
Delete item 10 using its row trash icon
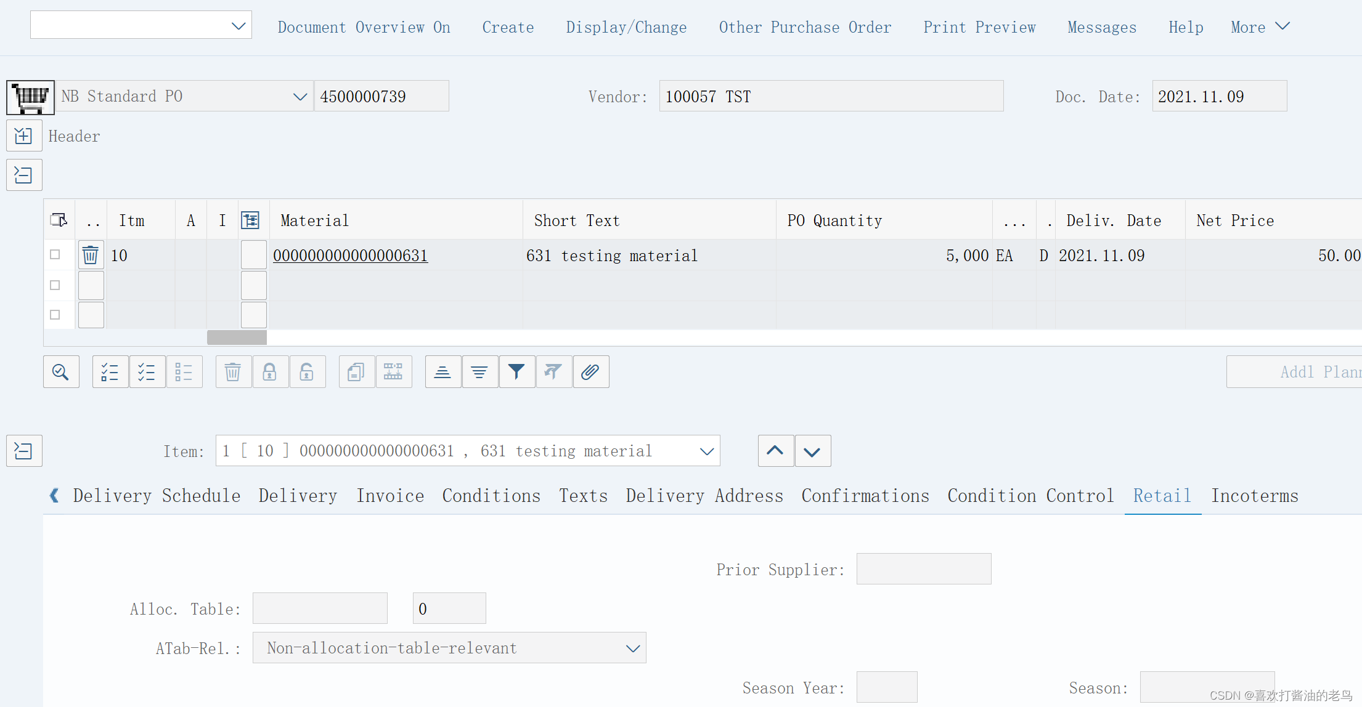[91, 254]
